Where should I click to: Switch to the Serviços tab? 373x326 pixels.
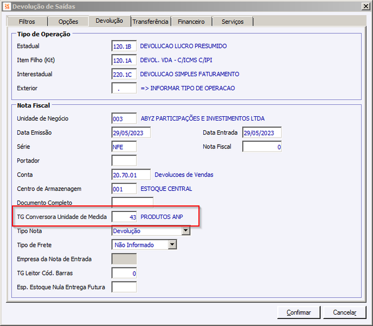coord(233,22)
